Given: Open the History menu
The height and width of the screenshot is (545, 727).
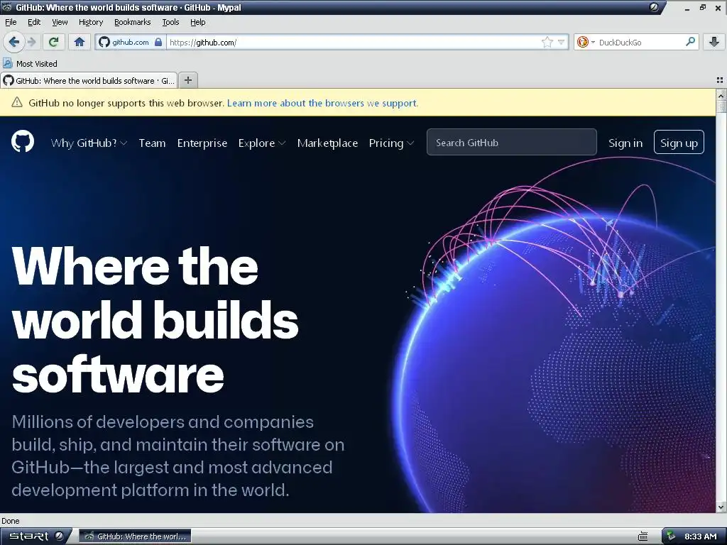Looking at the screenshot, I should 90,22.
